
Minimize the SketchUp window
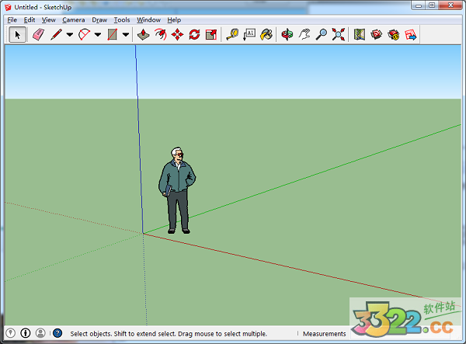419,5
